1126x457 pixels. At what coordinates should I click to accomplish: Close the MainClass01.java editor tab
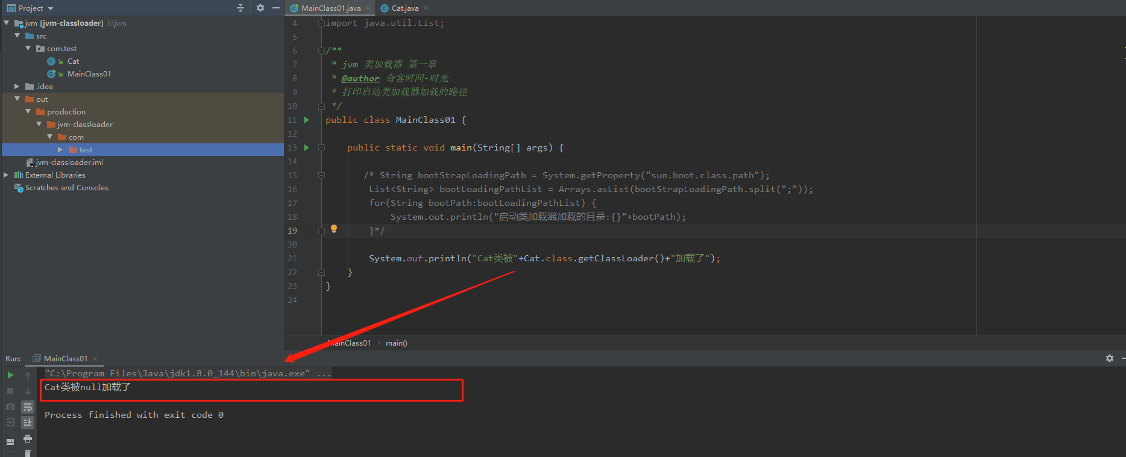368,8
